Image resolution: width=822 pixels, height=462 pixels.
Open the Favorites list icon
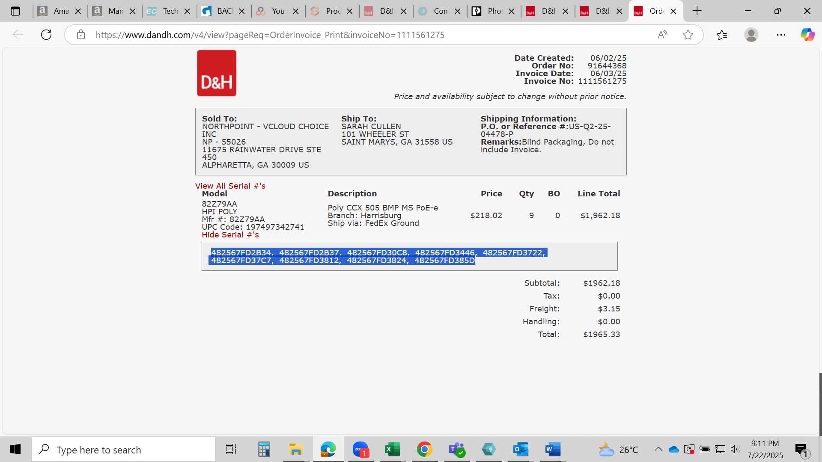722,35
